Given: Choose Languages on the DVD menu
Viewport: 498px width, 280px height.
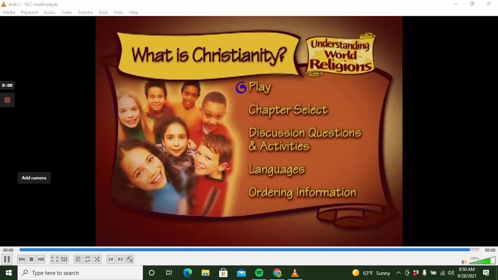Looking at the screenshot, I should (277, 170).
